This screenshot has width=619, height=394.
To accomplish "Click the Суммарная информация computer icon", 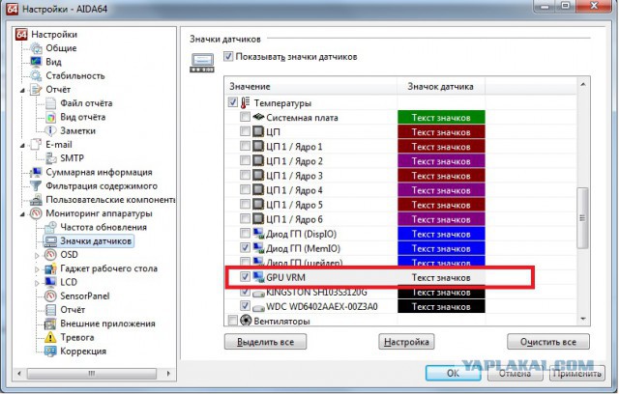I will tap(37, 172).
